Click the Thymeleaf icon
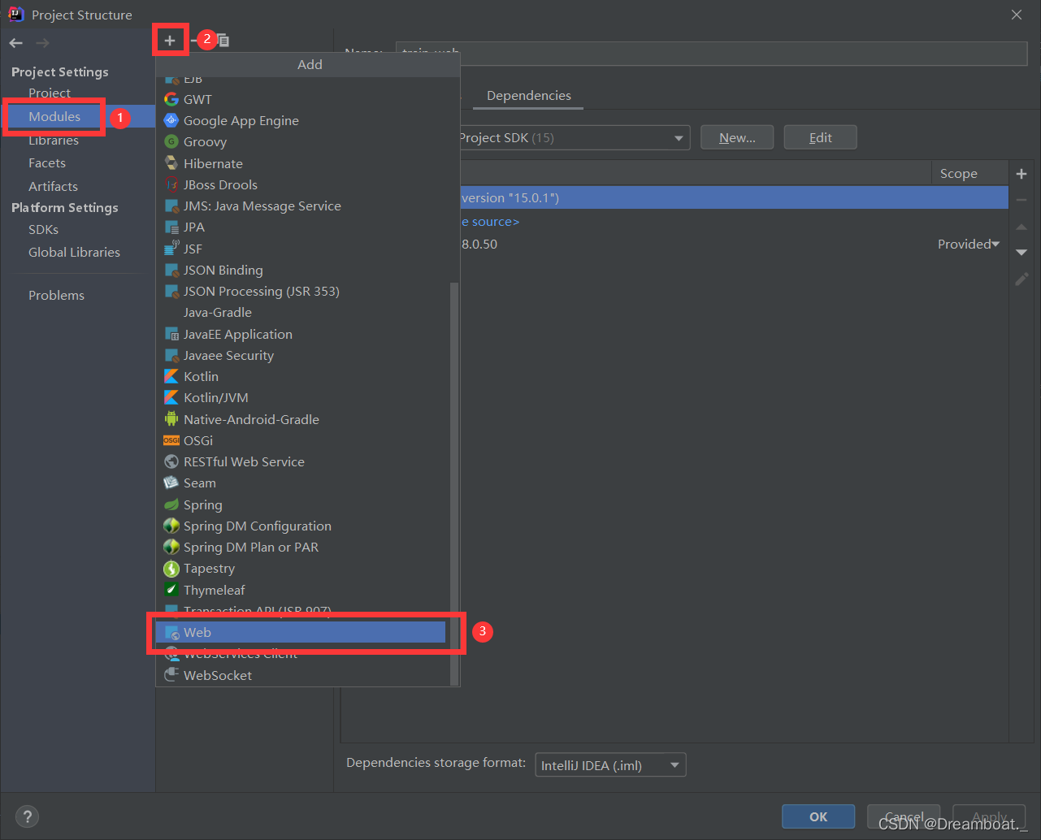The image size is (1041, 840). click(x=171, y=590)
